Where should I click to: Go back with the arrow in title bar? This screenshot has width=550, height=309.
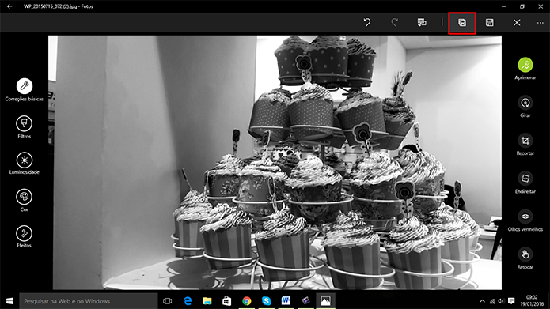[9, 6]
